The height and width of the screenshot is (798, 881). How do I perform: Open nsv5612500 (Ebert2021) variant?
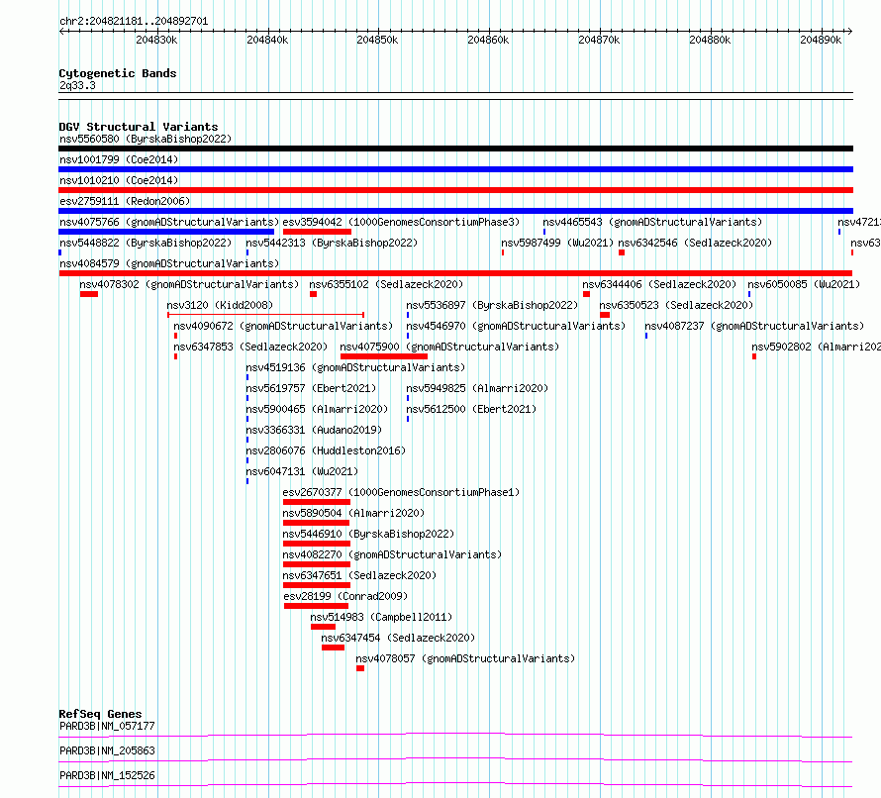[x=471, y=409]
